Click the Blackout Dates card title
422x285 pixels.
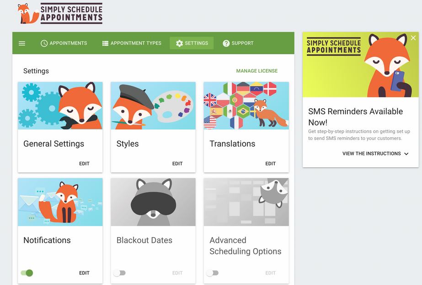coord(144,240)
